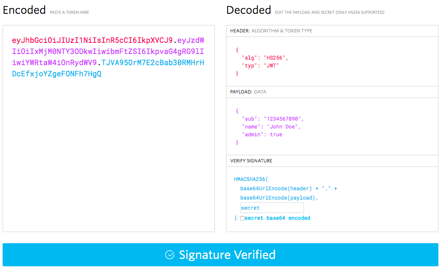441x270 pixels.
Task: Click the VERIFY SIGNATURE section label
Action: (251, 161)
